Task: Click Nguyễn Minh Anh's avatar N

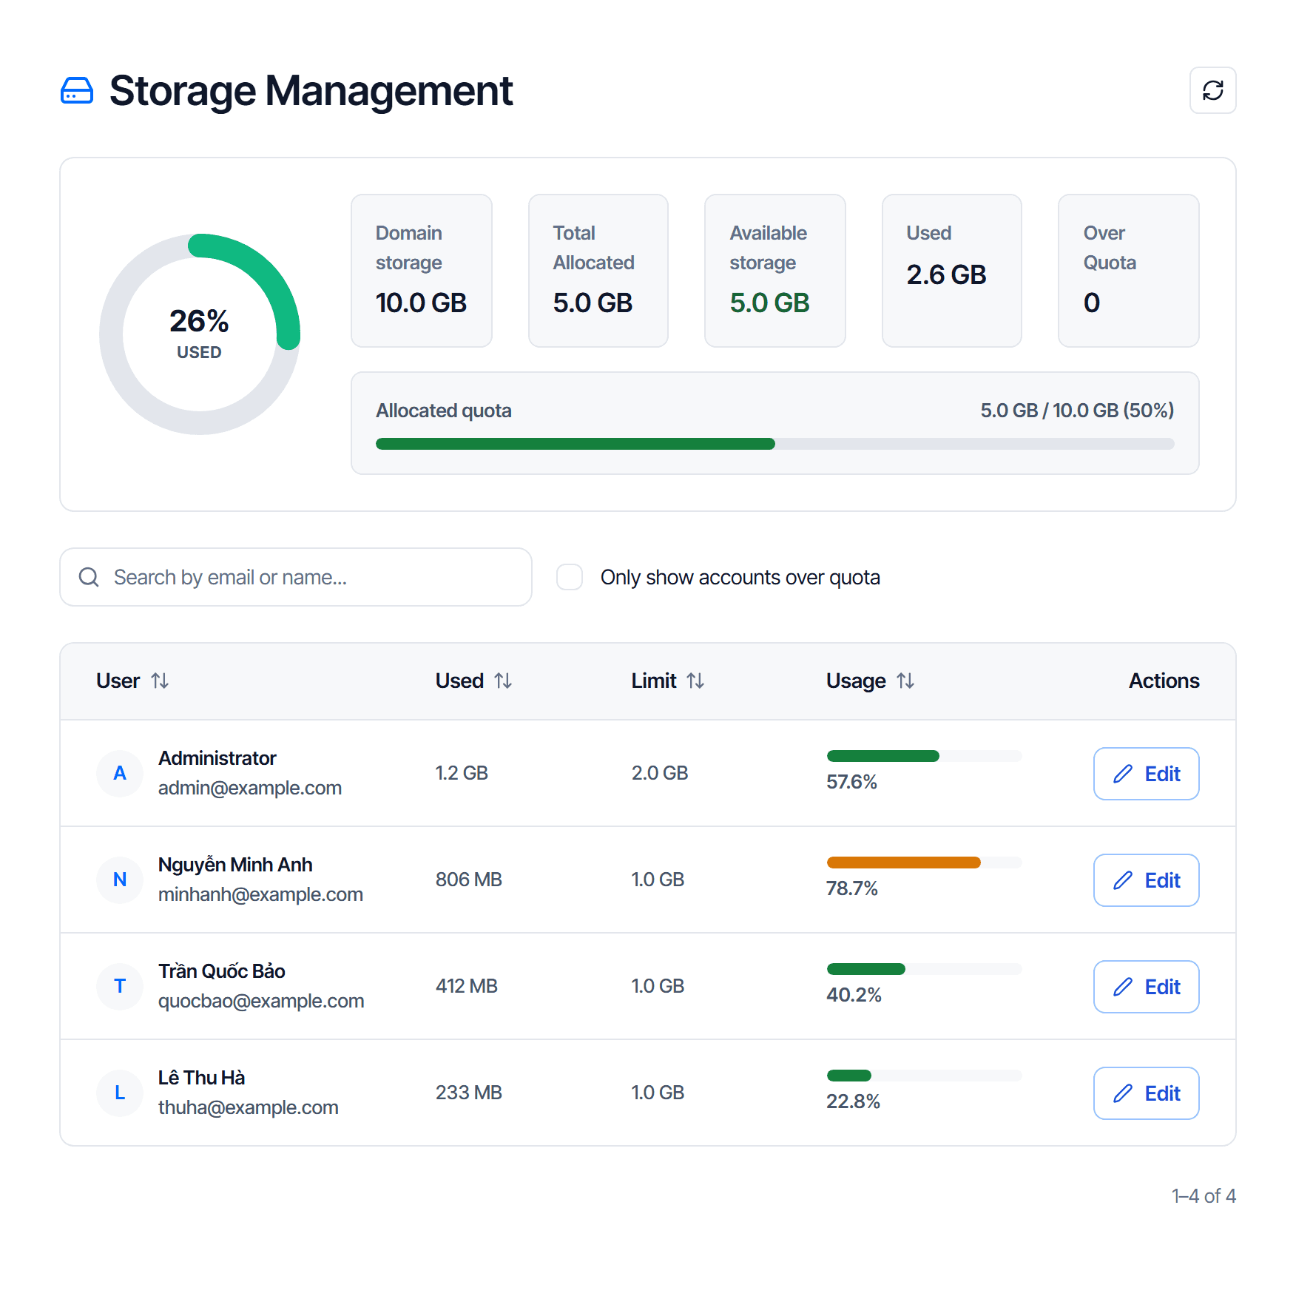Action: [120, 880]
